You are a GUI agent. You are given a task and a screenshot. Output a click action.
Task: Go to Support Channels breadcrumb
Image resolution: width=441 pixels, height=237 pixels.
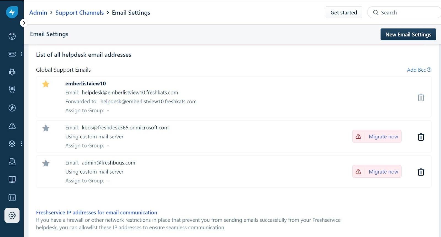(80, 13)
